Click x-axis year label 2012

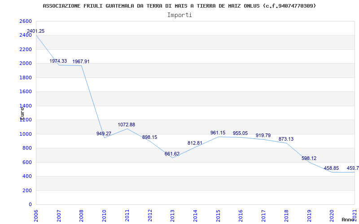[150, 215]
